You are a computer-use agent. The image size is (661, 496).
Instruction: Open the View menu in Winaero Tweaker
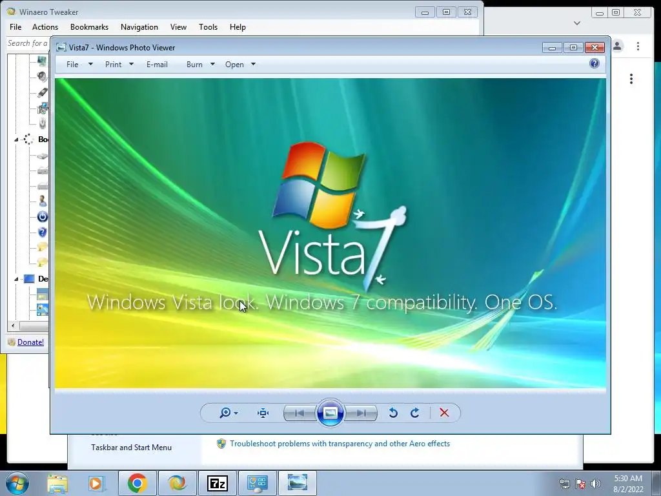tap(178, 27)
